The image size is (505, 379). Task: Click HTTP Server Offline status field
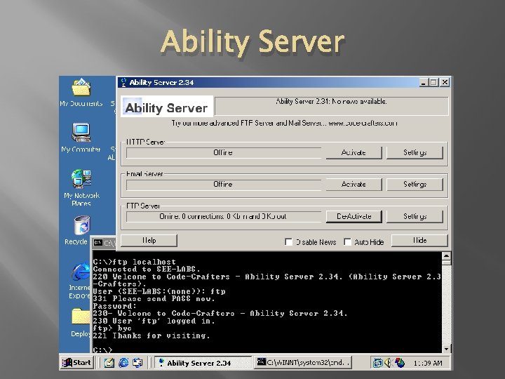click(223, 153)
